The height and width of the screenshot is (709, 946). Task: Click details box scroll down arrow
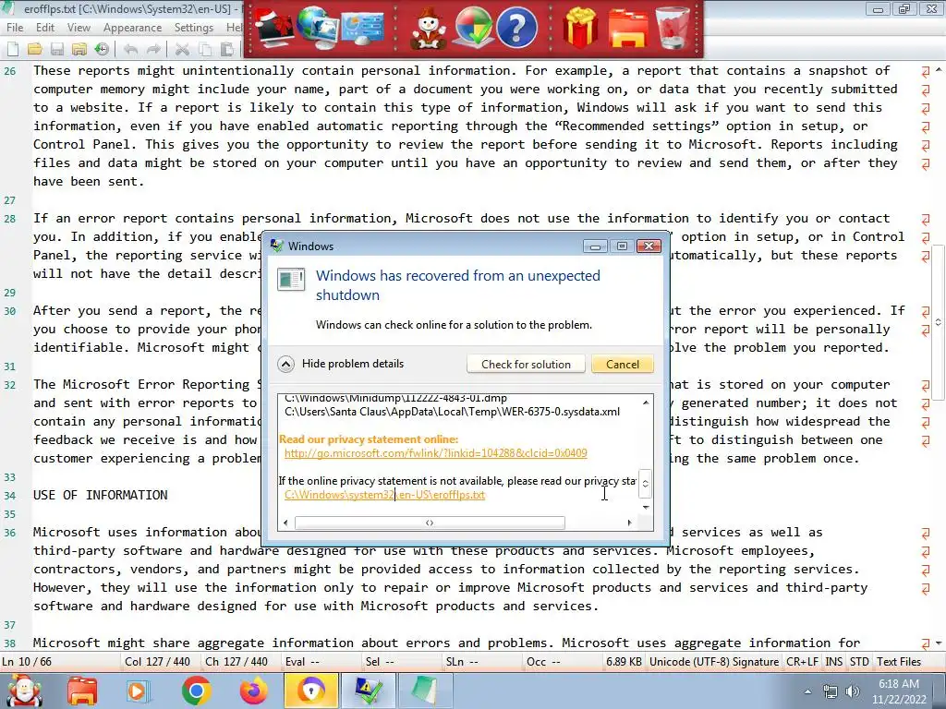click(x=646, y=507)
